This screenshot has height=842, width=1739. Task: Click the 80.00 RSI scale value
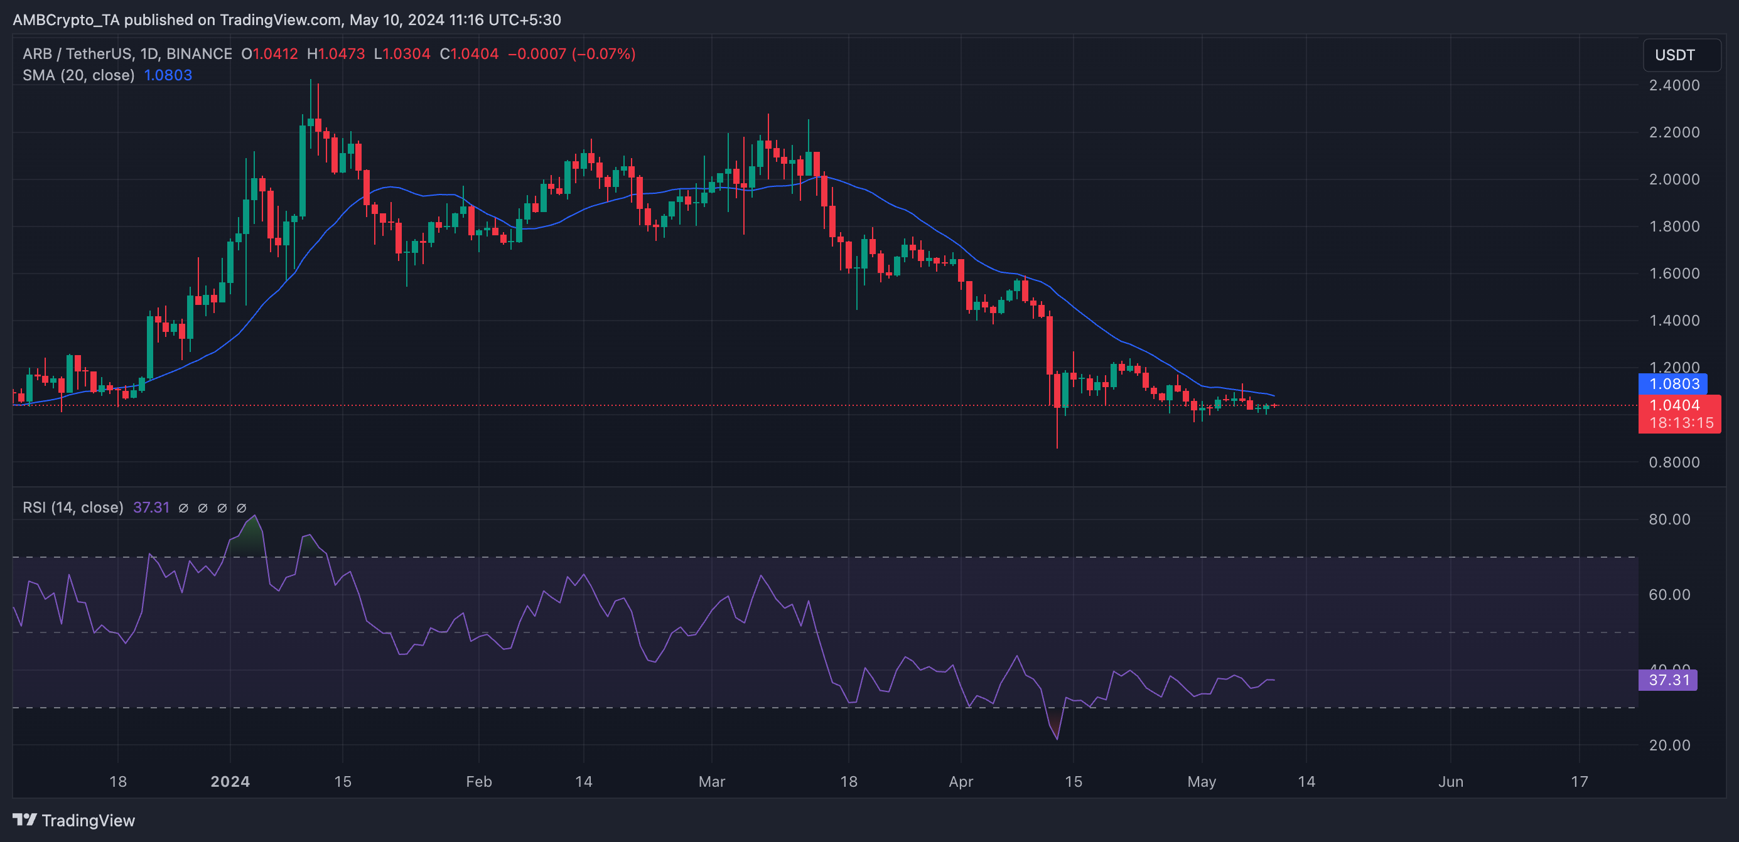(x=1669, y=520)
